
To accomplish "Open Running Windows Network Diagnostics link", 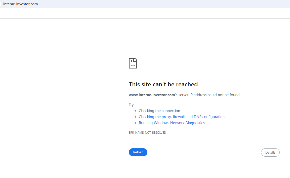I will [x=172, y=123].
